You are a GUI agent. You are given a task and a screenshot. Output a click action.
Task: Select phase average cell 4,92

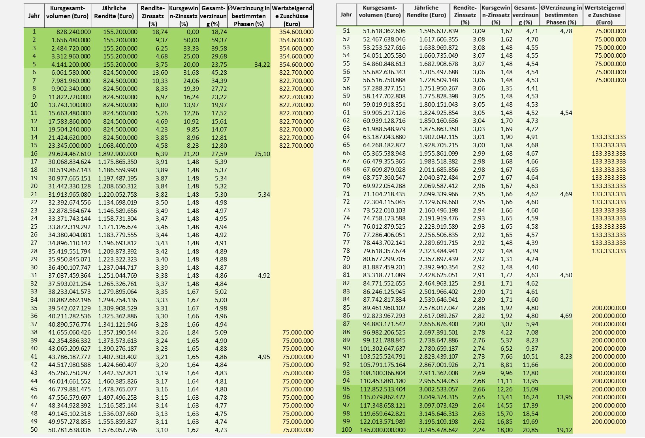[x=264, y=276]
